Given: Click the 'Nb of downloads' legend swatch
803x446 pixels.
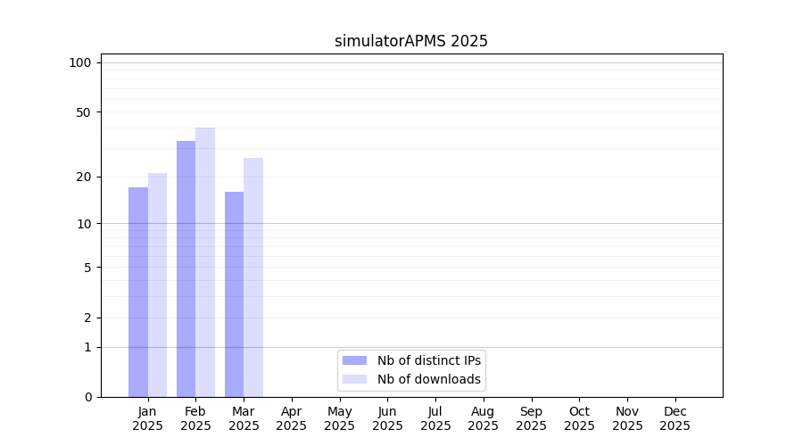Looking at the screenshot, I should (x=354, y=379).
